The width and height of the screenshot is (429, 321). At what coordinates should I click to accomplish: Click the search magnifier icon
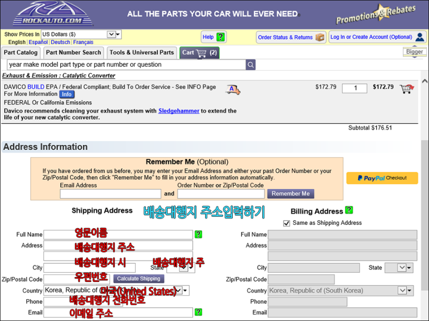pyautogui.click(x=250, y=65)
